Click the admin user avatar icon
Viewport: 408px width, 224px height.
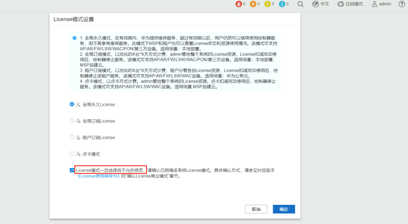point(374,4)
